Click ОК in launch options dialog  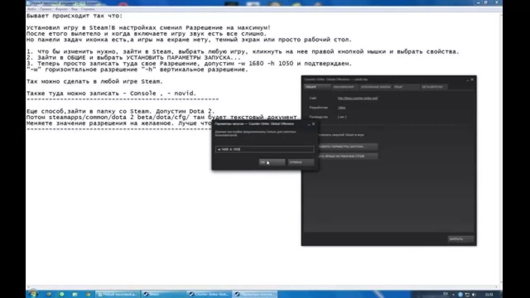tap(272, 162)
